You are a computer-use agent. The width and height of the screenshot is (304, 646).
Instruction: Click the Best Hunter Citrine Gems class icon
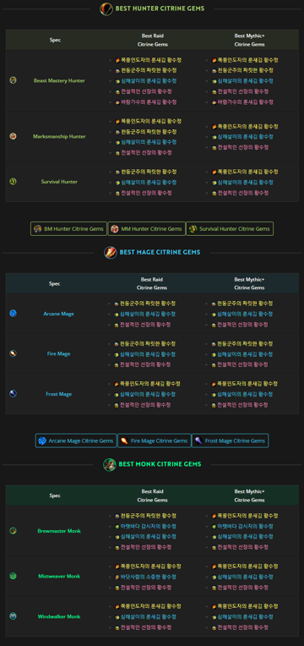point(106,8)
